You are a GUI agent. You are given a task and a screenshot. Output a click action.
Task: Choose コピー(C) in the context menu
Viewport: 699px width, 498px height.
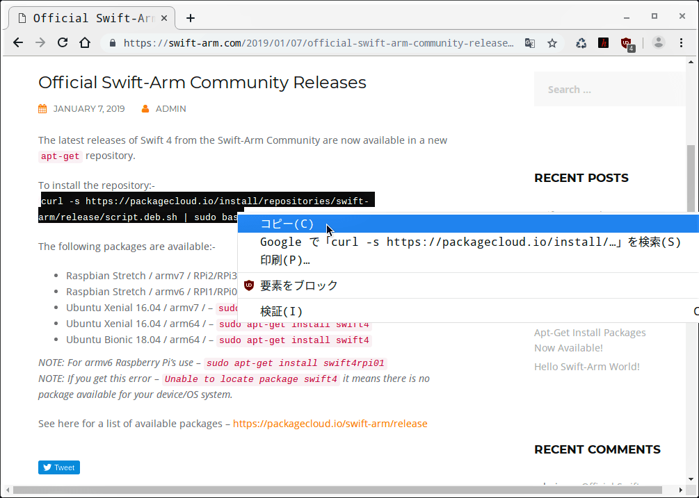coord(468,224)
